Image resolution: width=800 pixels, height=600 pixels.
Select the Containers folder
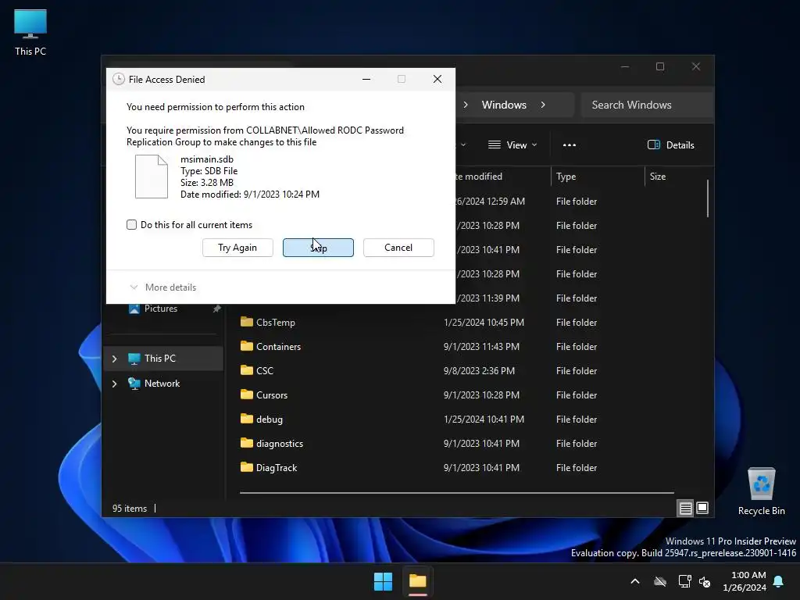[x=279, y=346]
